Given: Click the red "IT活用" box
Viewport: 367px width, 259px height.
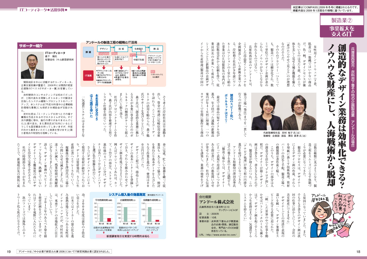Looking at the screenshot, I should point(88,76).
